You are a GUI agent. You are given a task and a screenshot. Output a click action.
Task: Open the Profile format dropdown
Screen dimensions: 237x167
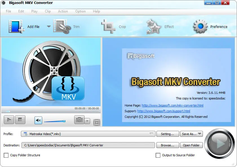88,134
